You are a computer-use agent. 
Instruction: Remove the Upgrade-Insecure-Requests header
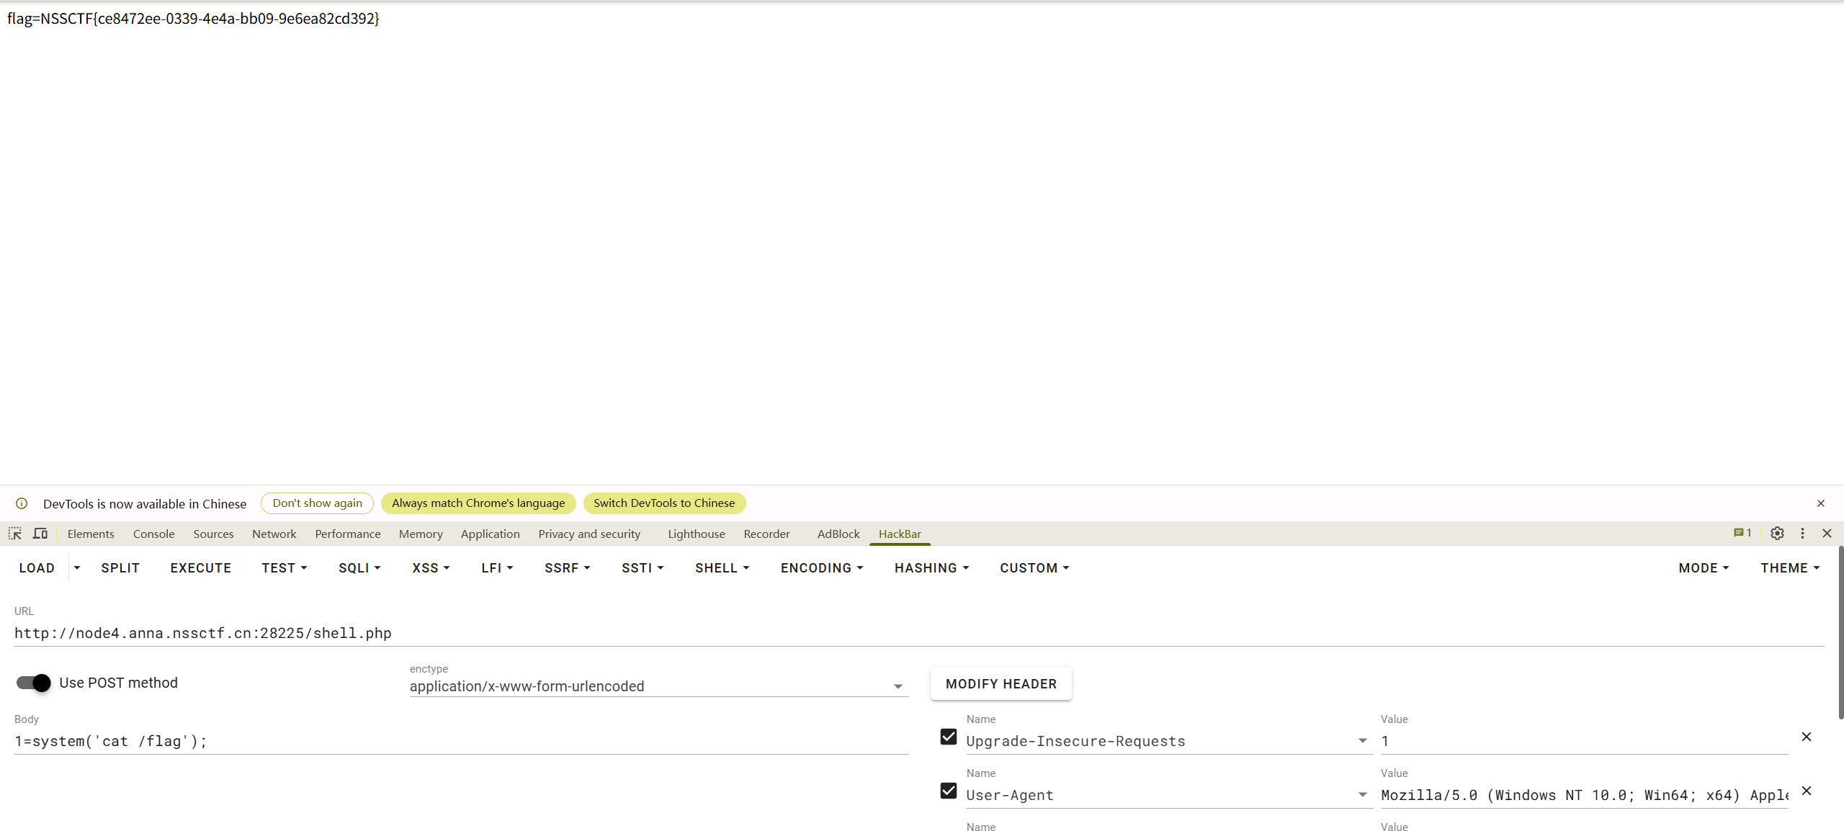coord(1807,737)
